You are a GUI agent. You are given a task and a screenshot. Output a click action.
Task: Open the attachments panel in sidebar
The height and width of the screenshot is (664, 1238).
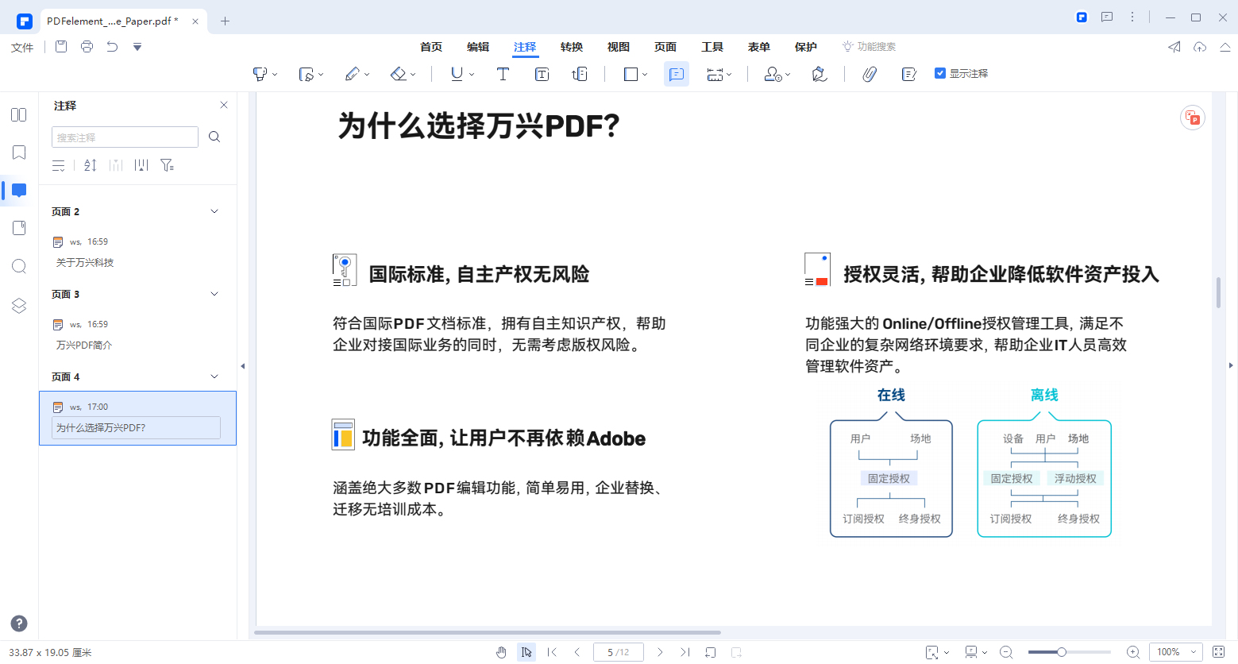(19, 228)
